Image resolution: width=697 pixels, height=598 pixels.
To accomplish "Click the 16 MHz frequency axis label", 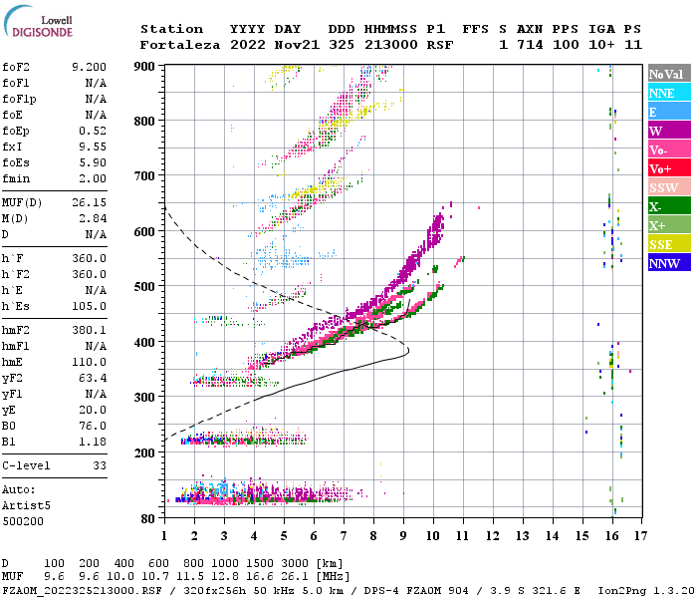I will (612, 536).
